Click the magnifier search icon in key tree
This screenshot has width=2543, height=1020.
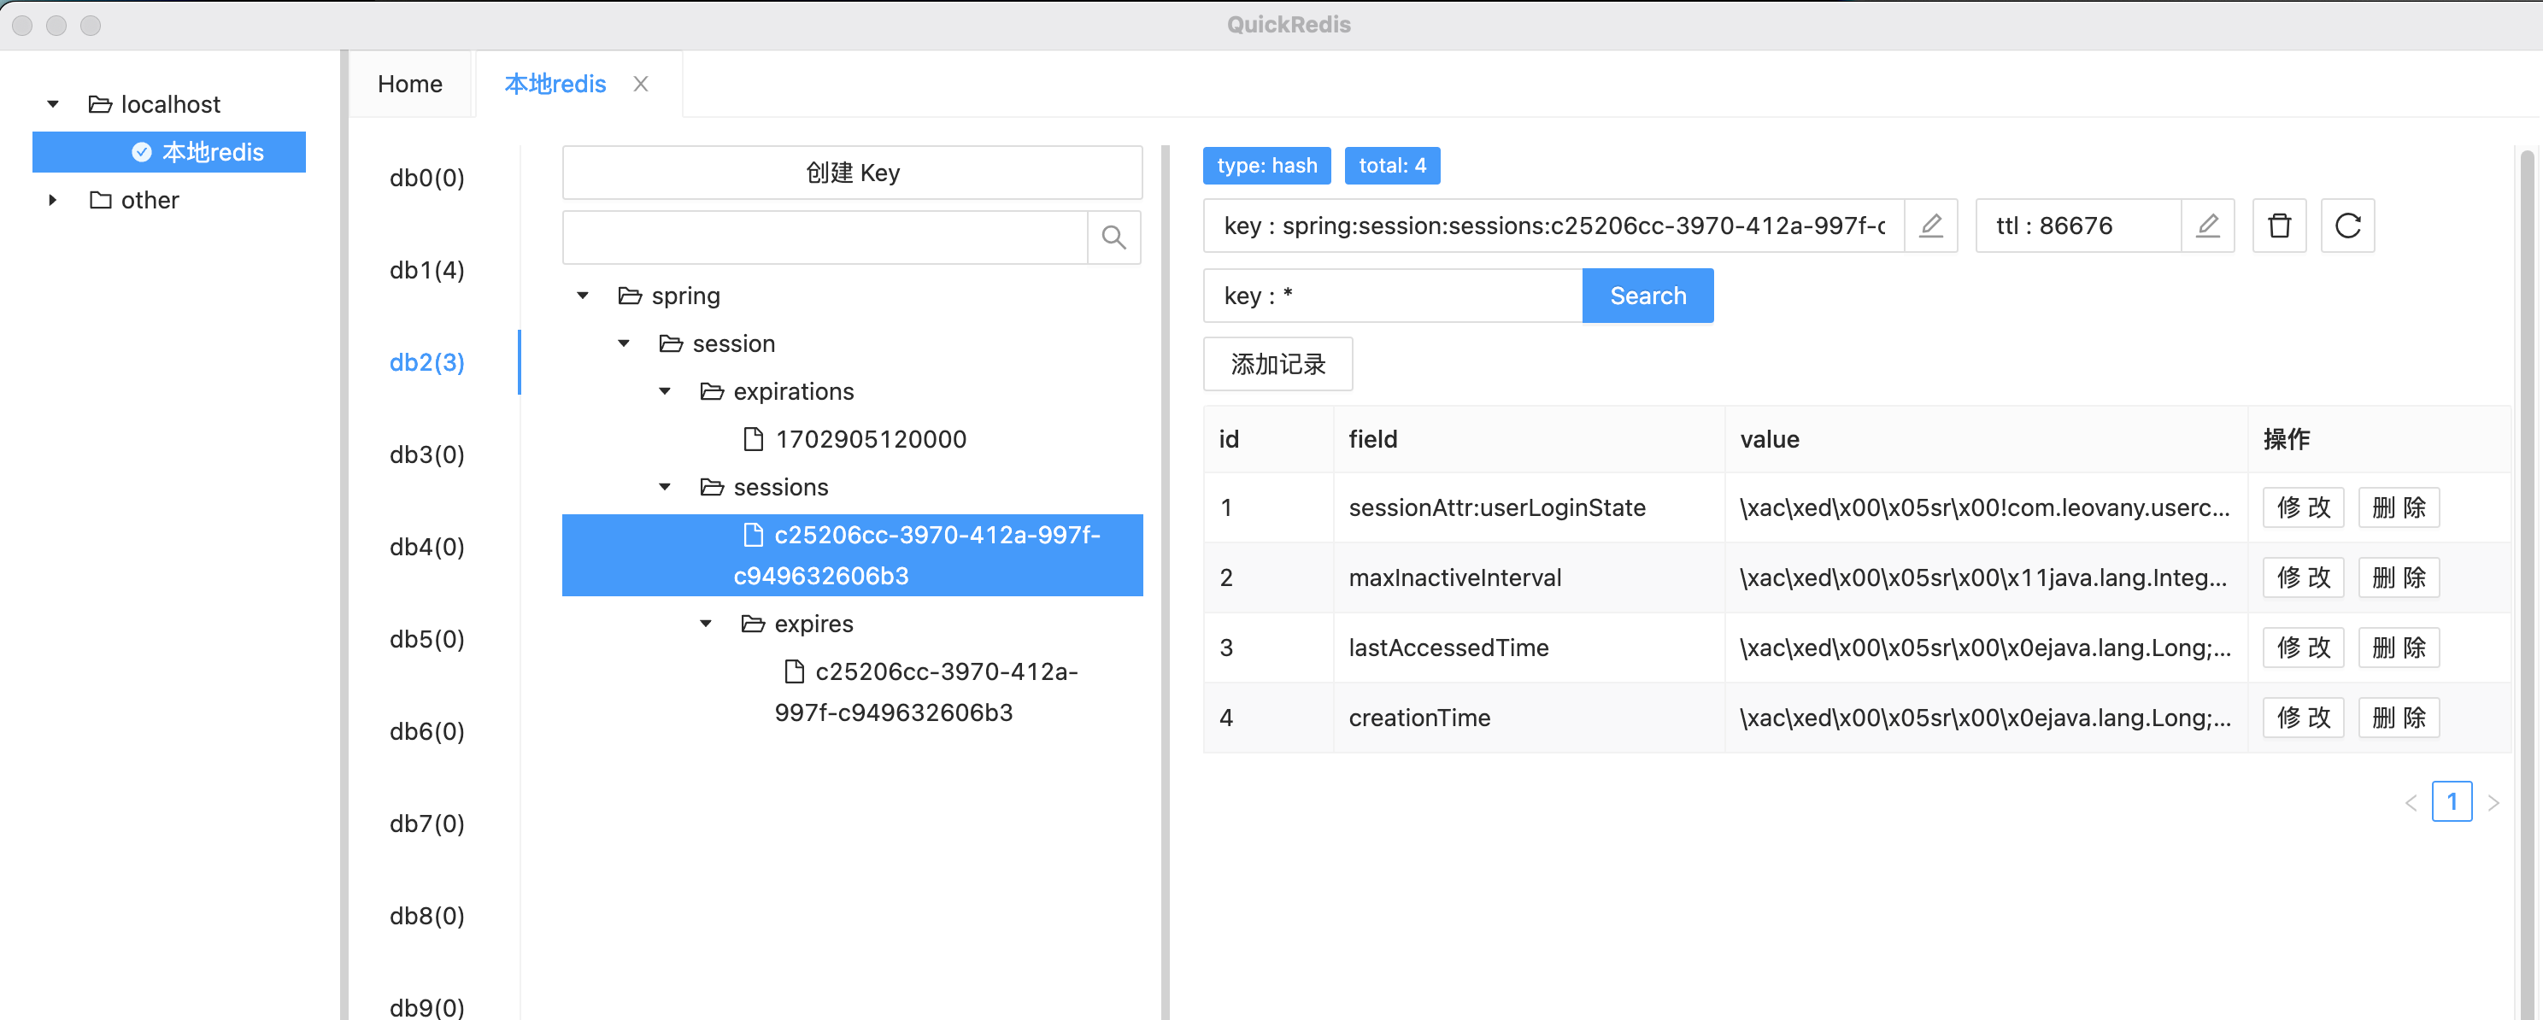click(1113, 237)
